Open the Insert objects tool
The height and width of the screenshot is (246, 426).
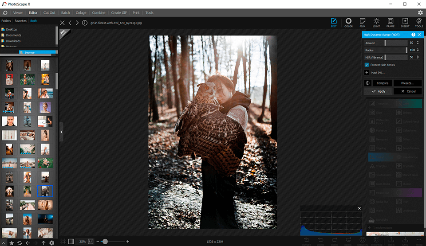click(405, 22)
